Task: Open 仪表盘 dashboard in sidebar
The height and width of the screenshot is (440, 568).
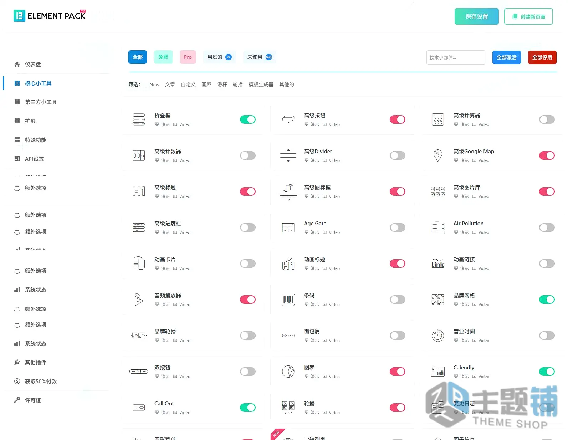Action: (x=33, y=64)
